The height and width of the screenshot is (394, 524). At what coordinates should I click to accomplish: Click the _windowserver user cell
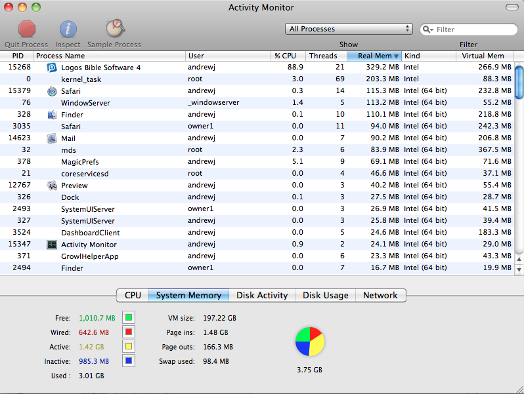click(x=213, y=102)
